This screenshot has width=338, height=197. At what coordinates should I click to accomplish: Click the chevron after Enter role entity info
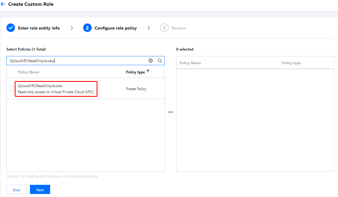72,28
